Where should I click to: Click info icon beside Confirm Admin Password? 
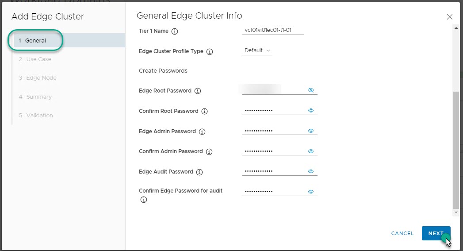(x=209, y=152)
